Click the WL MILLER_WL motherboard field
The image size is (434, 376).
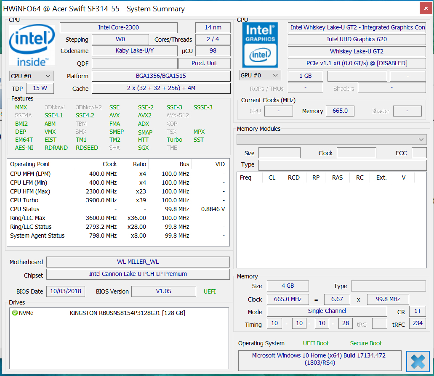click(x=138, y=262)
